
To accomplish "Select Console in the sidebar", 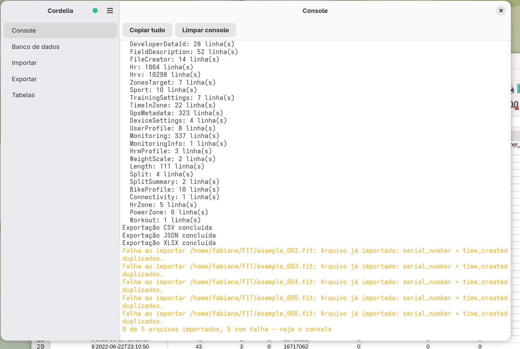I will [x=60, y=31].
